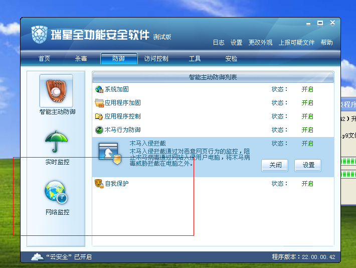Click the 更改外观 menu link
Screen dimensions: 356x268
point(260,43)
